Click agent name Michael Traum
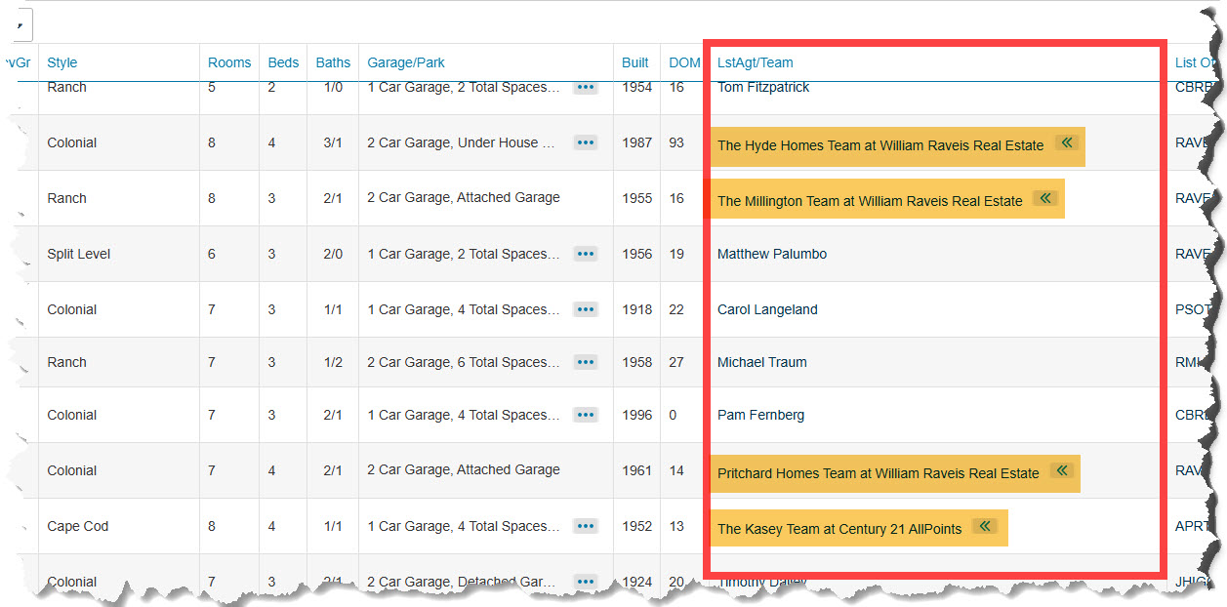Image resolution: width=1227 pixels, height=607 pixels. click(x=762, y=362)
